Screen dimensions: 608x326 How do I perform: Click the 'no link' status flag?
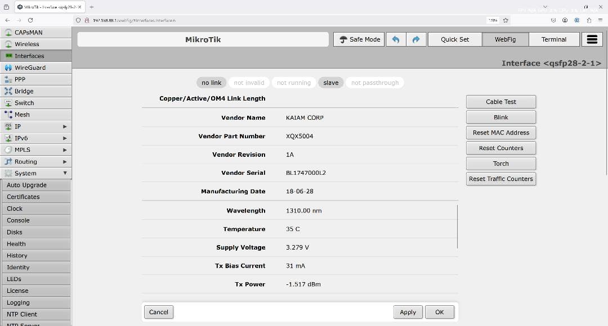point(211,83)
